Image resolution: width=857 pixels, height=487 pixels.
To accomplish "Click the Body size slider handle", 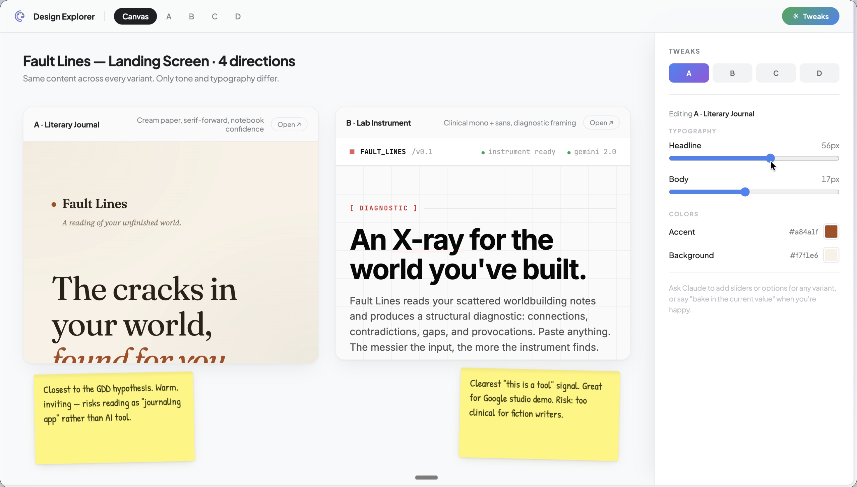I will coord(745,192).
